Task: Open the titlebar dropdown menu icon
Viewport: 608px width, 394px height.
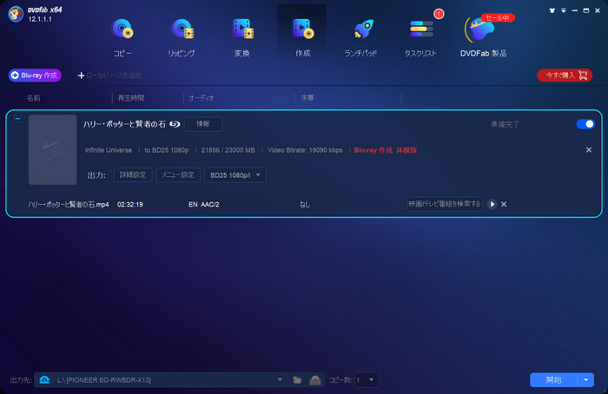Action: 564,10
